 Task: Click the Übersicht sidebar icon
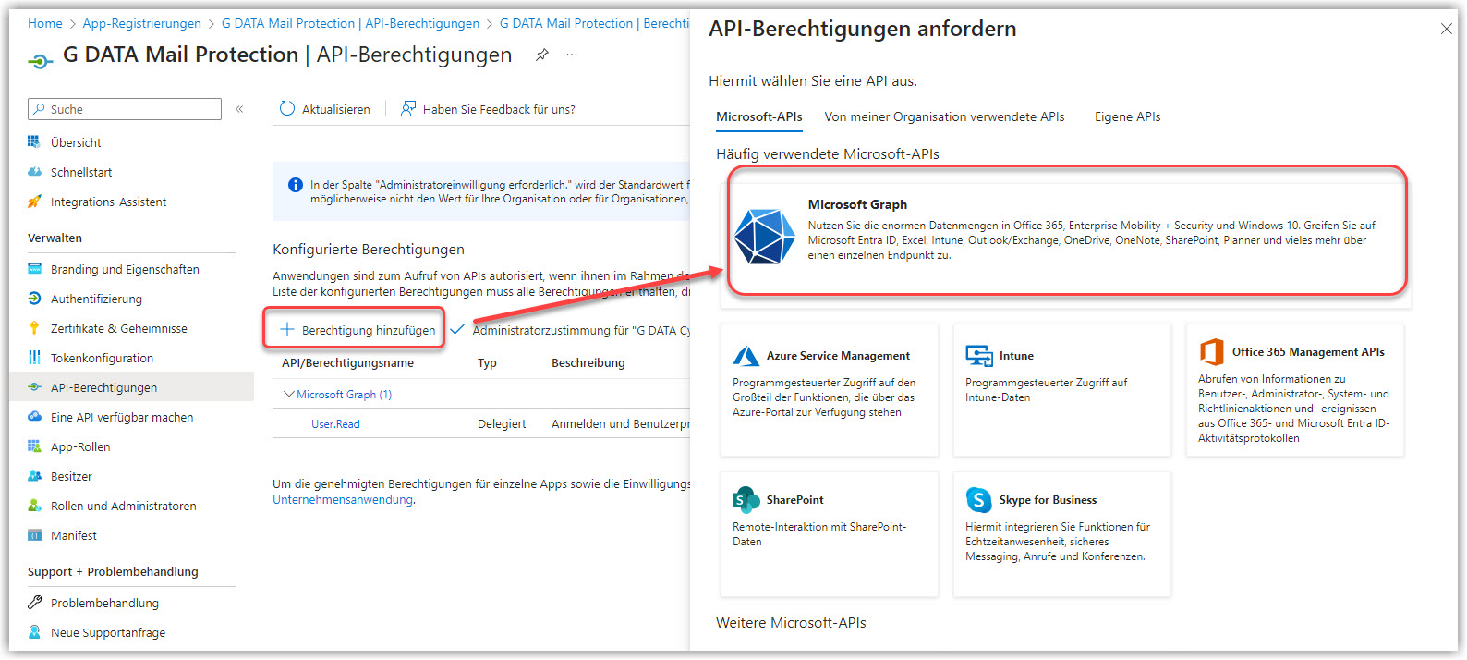tap(34, 141)
